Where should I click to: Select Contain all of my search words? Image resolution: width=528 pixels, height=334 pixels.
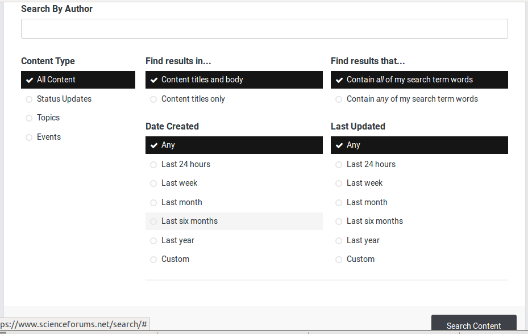(409, 80)
